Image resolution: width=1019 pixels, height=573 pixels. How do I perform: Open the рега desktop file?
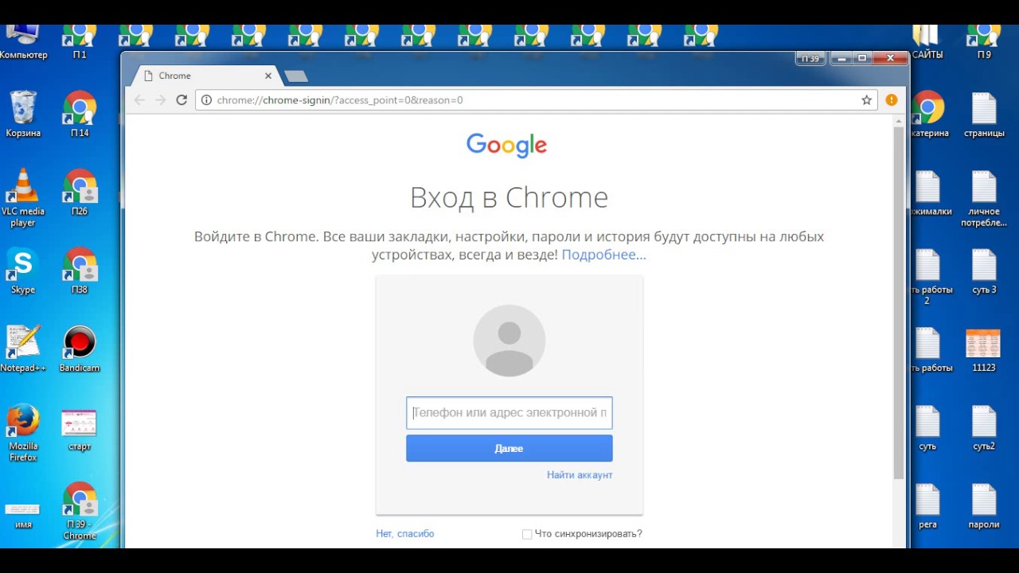pyautogui.click(x=927, y=506)
